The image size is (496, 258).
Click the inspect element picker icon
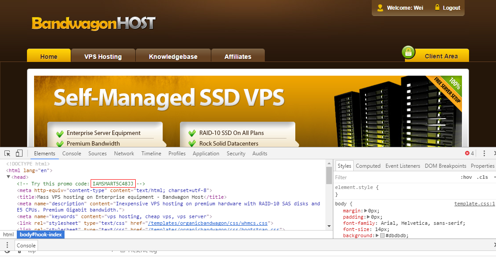pyautogui.click(x=7, y=154)
